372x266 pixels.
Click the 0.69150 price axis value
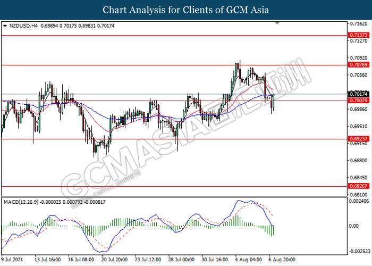pos(359,144)
